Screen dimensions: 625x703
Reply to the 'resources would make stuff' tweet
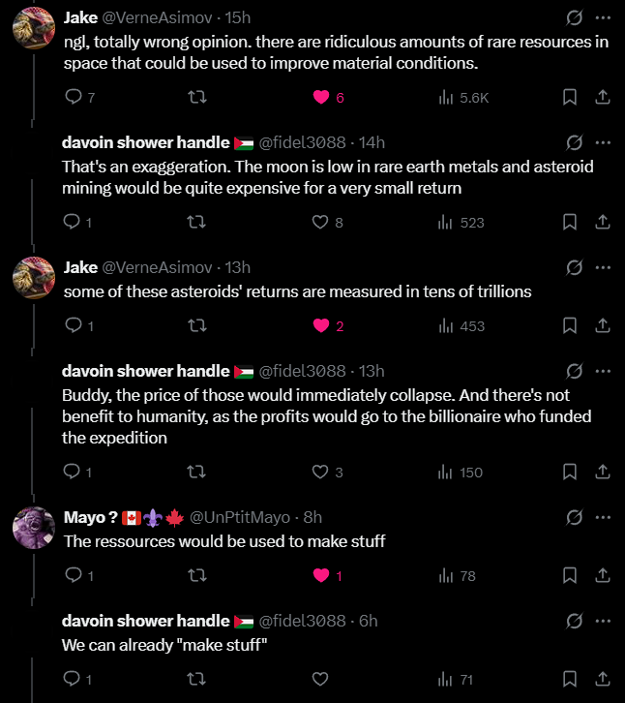pos(74,575)
